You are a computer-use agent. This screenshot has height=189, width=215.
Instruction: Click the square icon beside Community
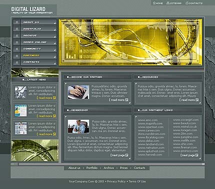[16, 49]
